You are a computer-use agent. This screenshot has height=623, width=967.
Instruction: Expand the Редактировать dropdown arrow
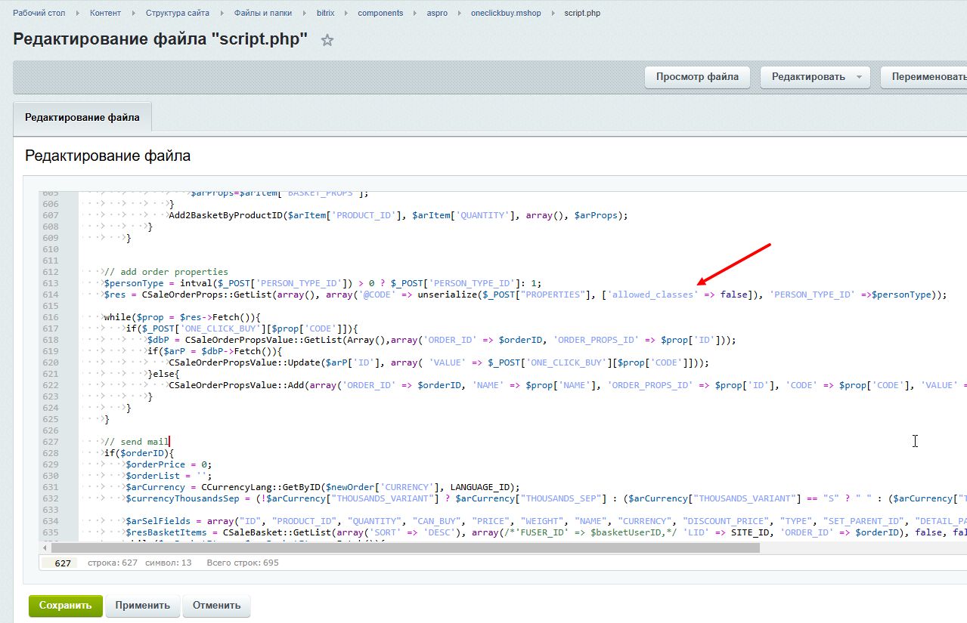[859, 77]
